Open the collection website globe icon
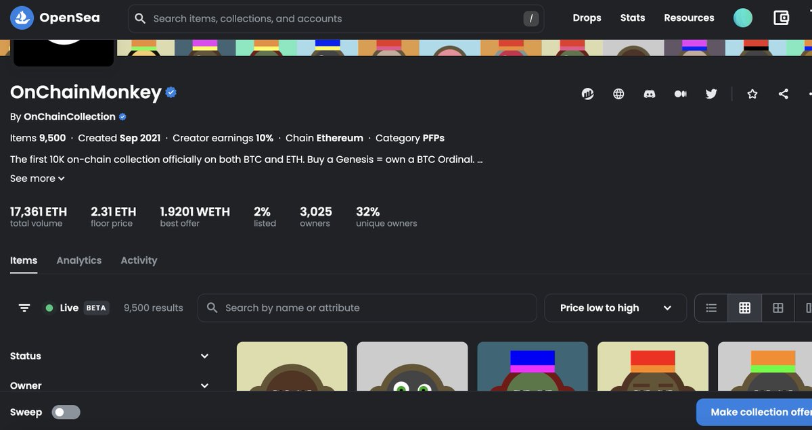Image resolution: width=812 pixels, height=430 pixels. tap(618, 94)
